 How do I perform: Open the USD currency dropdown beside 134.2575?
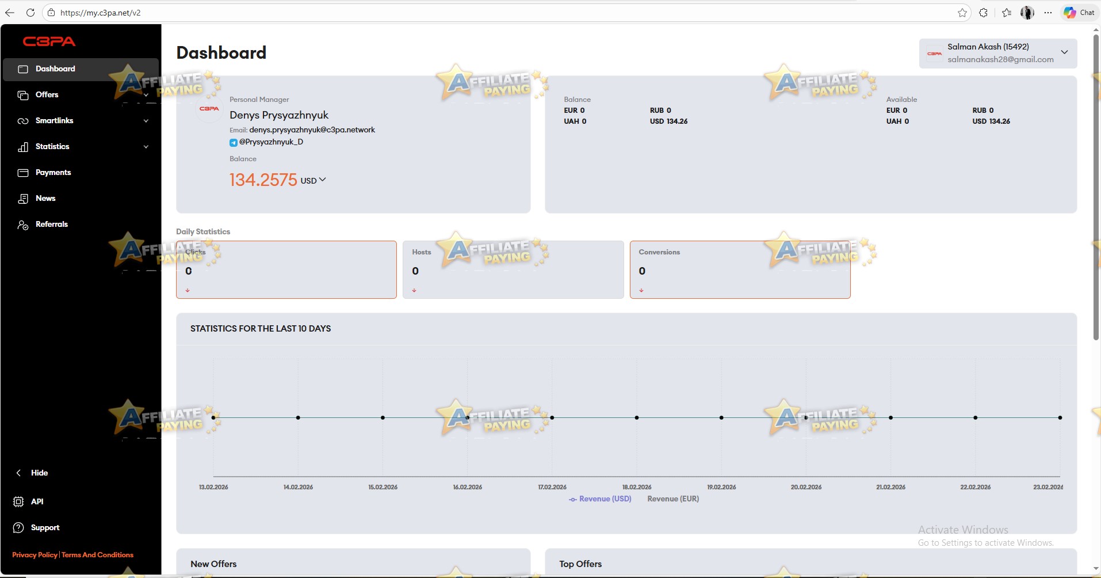(314, 180)
